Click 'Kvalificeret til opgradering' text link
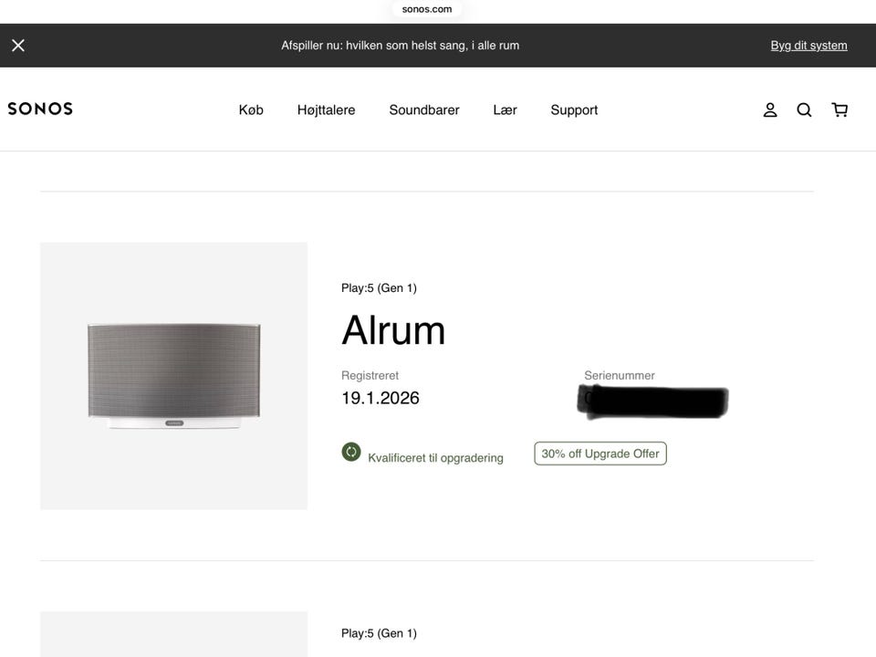 pos(435,458)
